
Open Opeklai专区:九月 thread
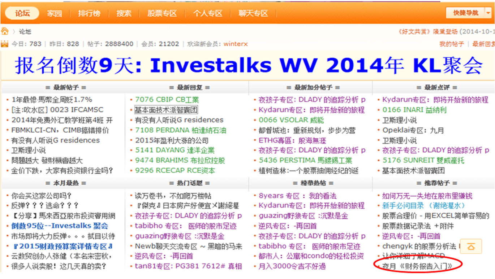click(x=413, y=130)
